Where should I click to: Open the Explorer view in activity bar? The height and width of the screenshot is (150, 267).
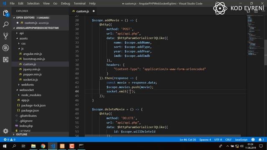[5, 13]
